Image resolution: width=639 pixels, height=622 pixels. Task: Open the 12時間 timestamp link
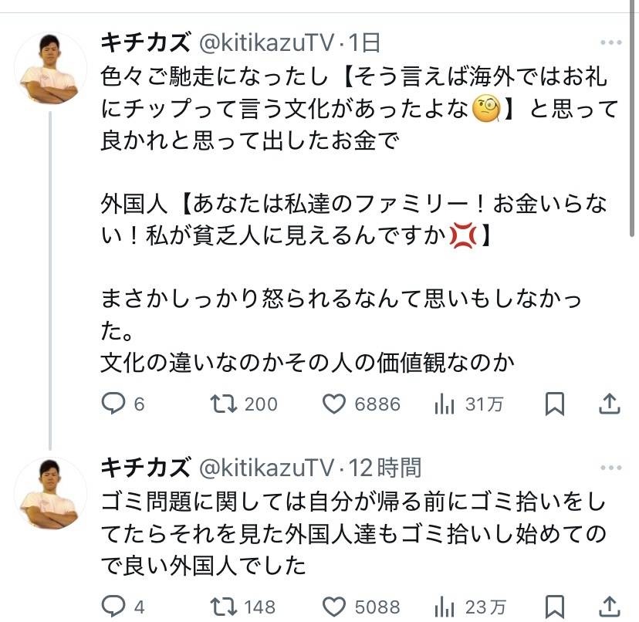pos(385,468)
